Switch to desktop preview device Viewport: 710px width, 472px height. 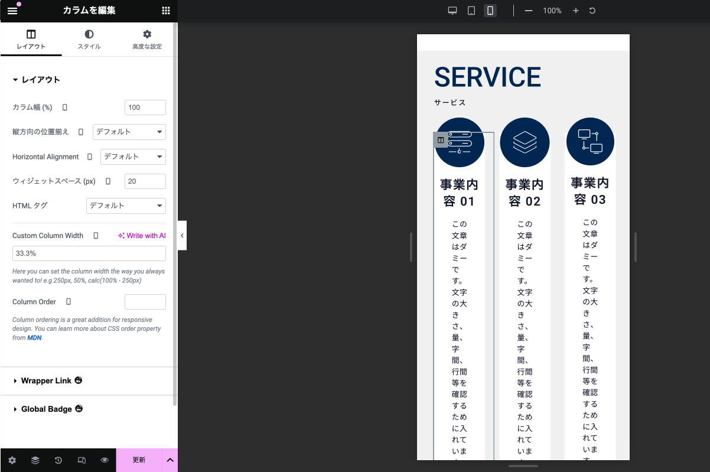click(452, 11)
